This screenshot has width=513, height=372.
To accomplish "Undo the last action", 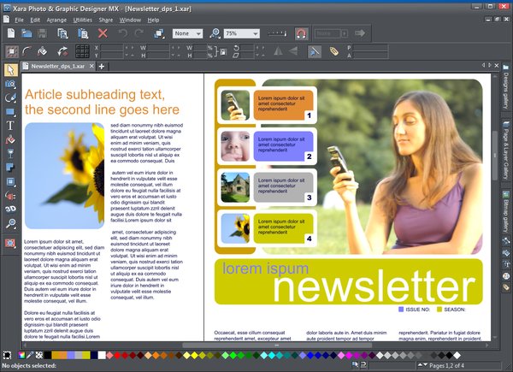I will tap(122, 33).
